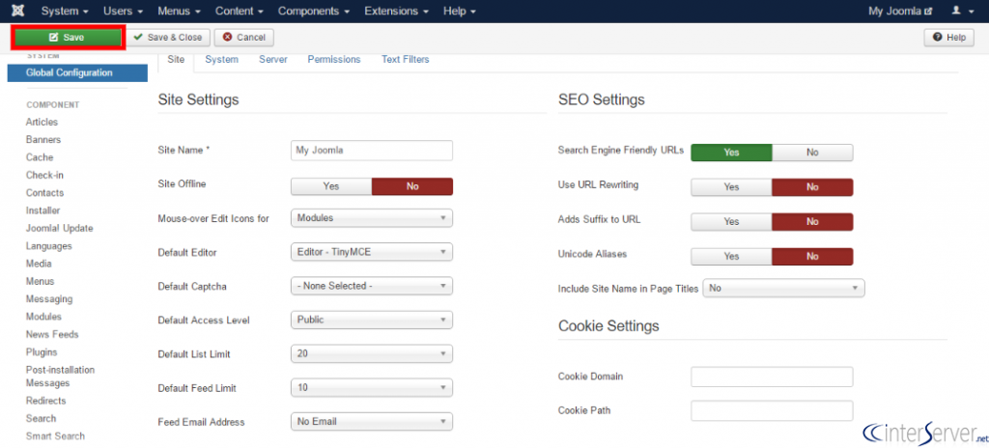
Task: Switch to the Permissions tab
Action: click(x=334, y=59)
